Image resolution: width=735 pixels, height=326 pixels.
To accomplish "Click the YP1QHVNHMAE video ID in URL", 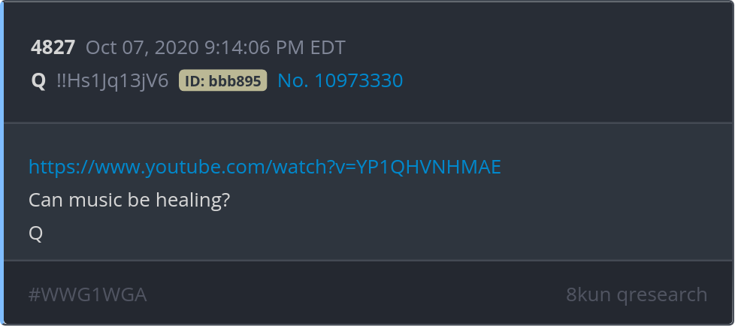I will tap(429, 167).
